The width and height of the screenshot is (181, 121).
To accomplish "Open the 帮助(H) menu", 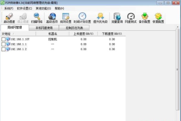I will pos(59,8).
